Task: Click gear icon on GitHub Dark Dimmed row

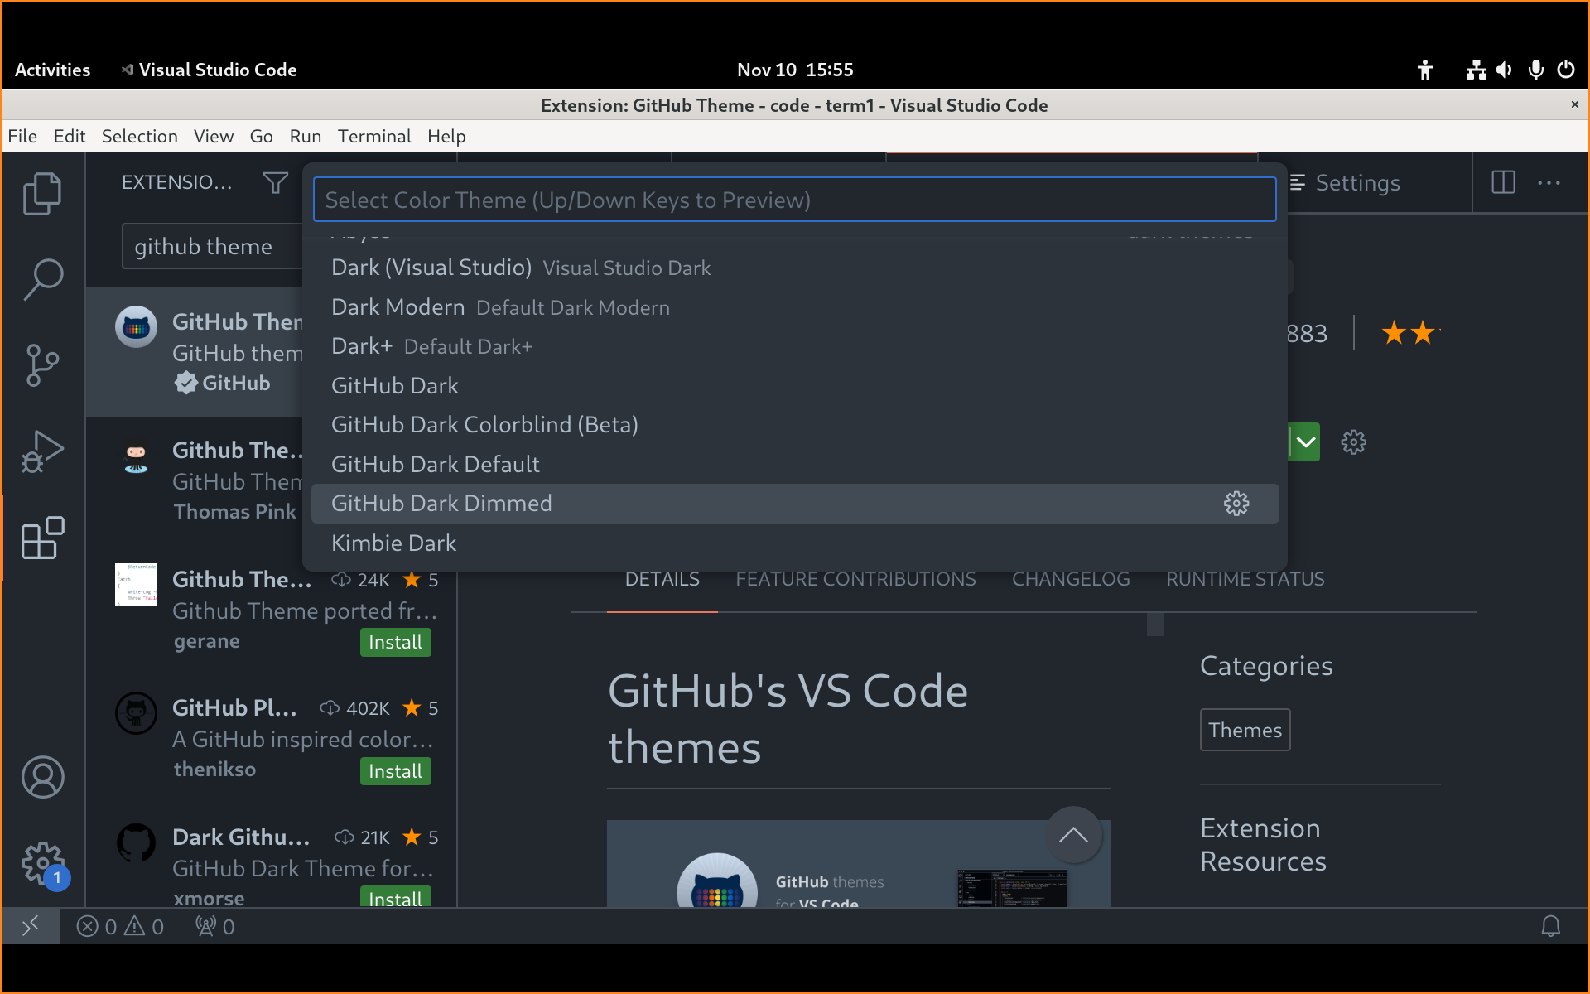Action: click(x=1236, y=504)
